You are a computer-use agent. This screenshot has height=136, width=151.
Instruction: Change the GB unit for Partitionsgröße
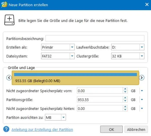(x=142, y=100)
